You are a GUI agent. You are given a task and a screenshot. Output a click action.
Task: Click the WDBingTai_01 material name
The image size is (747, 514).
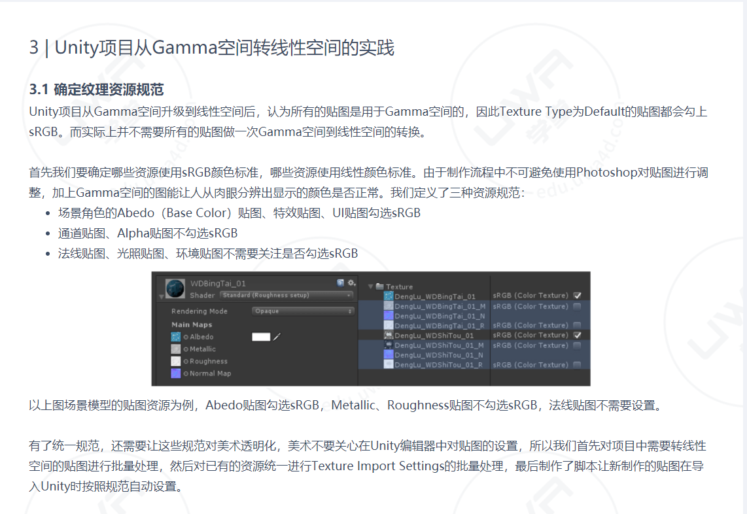click(218, 283)
